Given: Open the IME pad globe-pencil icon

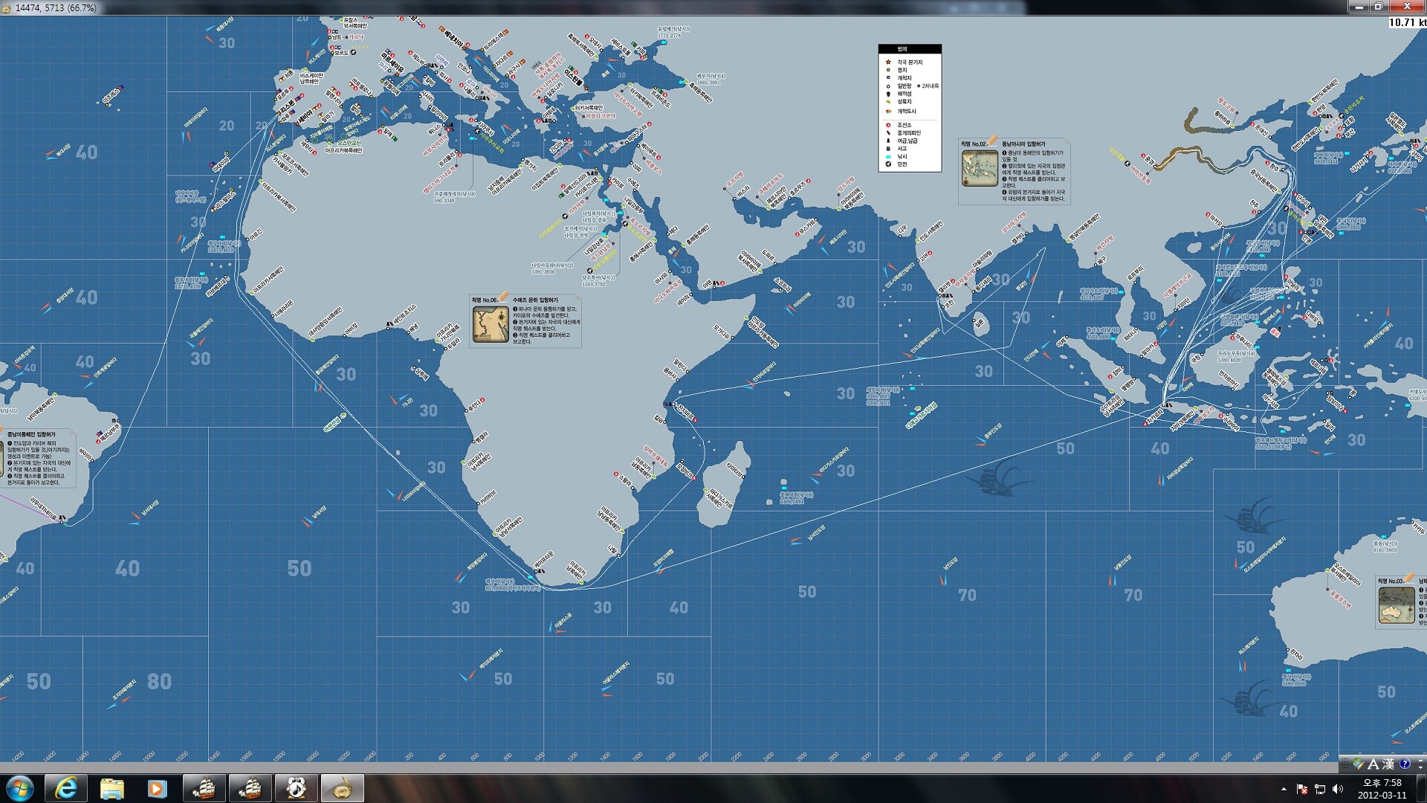Looking at the screenshot, I should pos(1358,764).
